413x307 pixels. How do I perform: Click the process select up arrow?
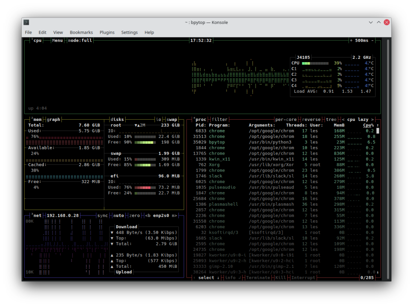[x=194, y=278]
